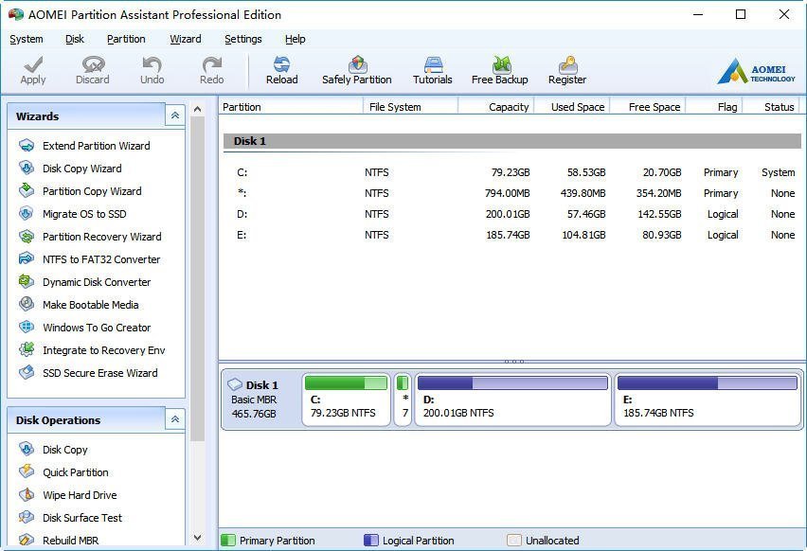This screenshot has height=551, width=807.
Task: Choose Make Bootable Media
Action: 91,305
